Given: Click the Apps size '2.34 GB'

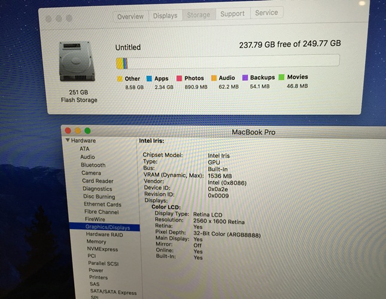Looking at the screenshot, I should (x=164, y=87).
